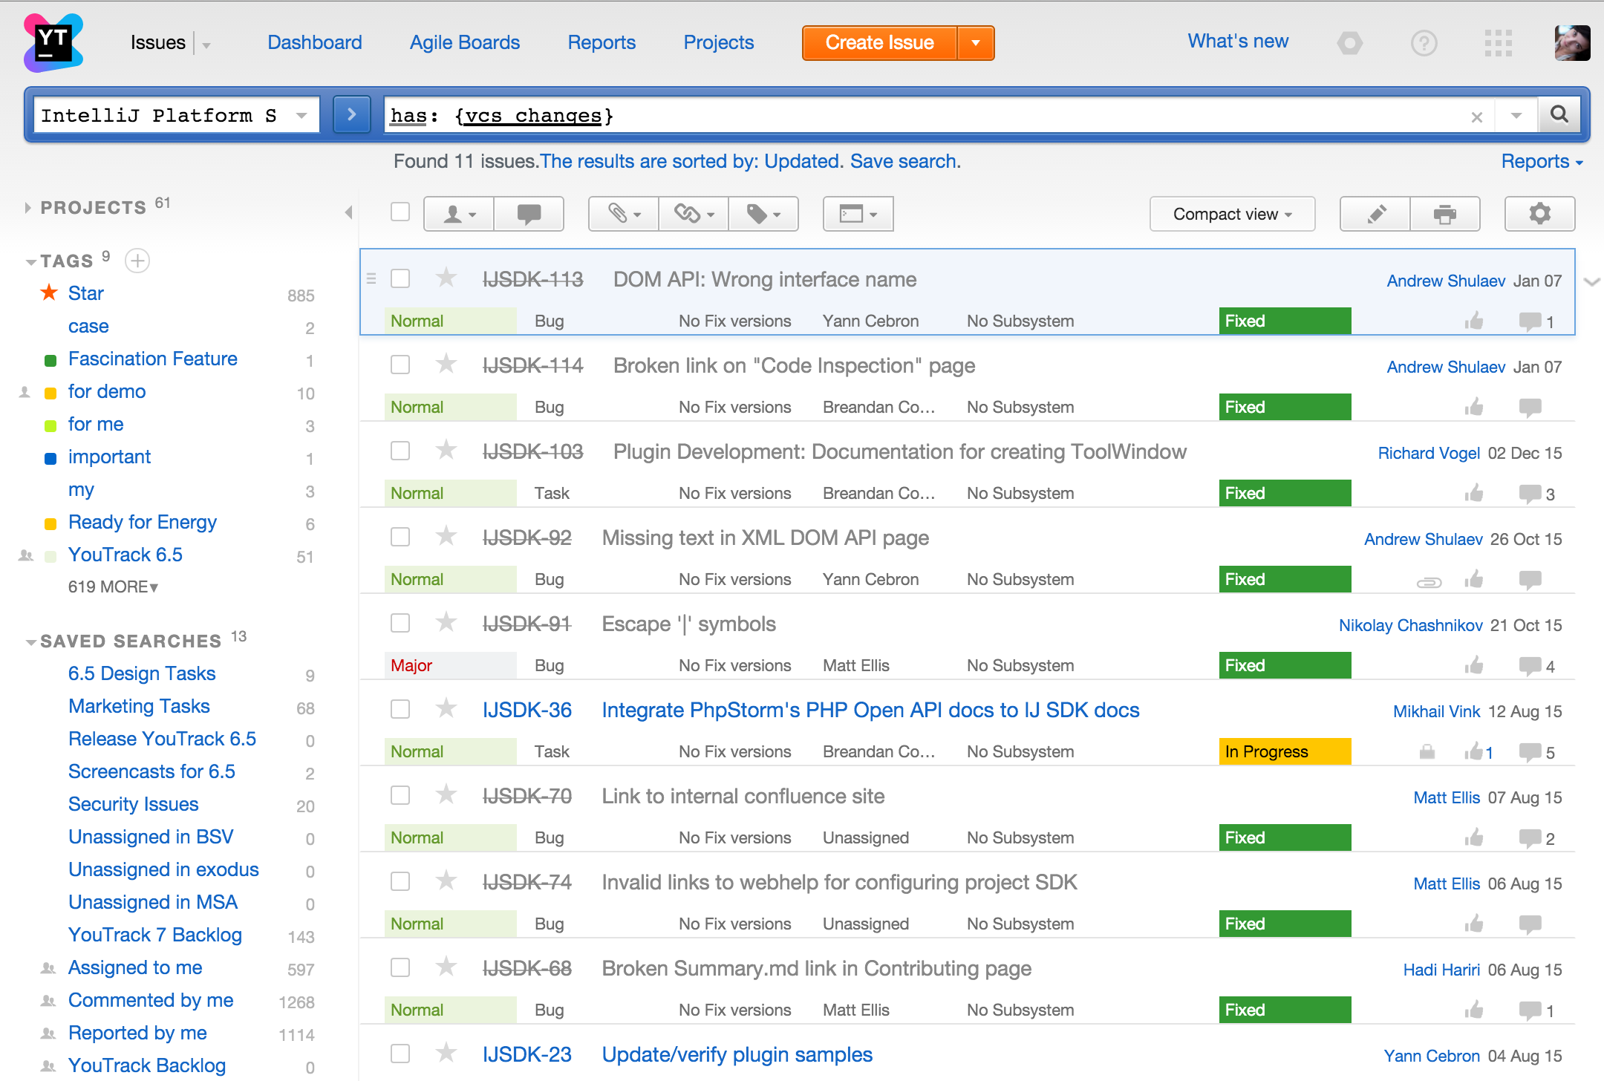Vote thumbs up on IJSDK-114
1604x1081 pixels.
[1474, 407]
